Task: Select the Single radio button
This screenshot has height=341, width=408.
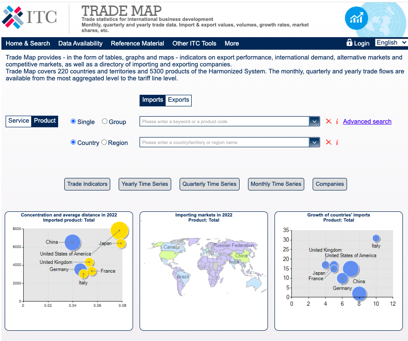Action: pyautogui.click(x=73, y=121)
